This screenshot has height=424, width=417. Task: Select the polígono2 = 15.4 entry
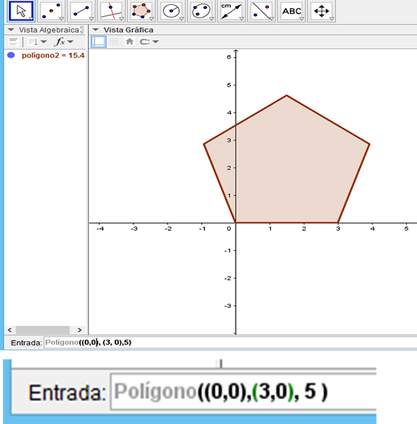[x=53, y=55]
